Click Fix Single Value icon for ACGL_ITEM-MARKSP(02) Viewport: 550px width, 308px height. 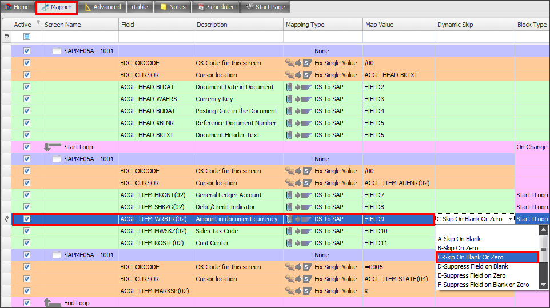[x=298, y=291]
